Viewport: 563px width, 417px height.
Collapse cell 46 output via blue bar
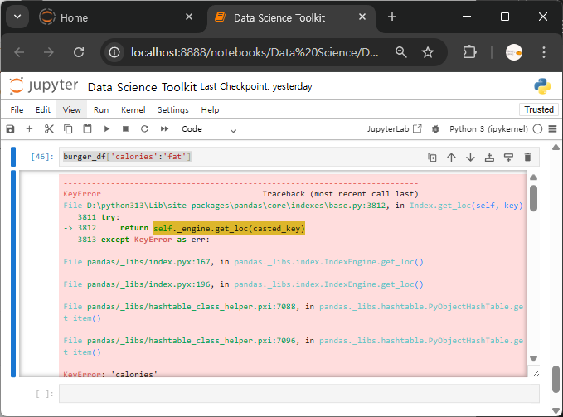coord(13,274)
